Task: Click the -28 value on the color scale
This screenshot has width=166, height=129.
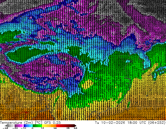Action: tap(5, 128)
